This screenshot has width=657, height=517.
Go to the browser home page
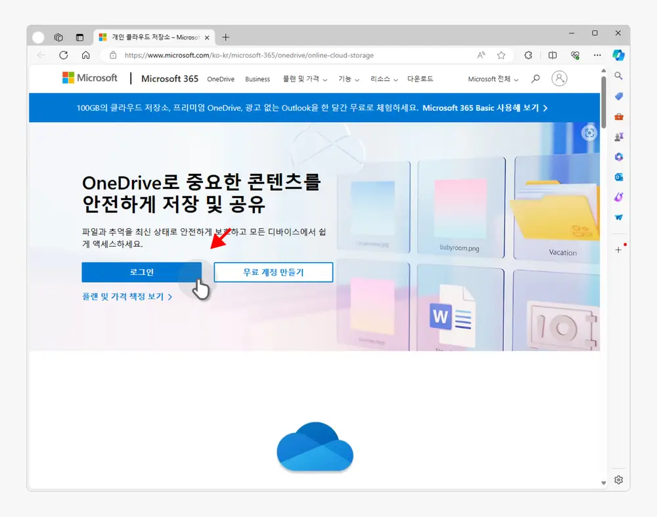pyautogui.click(x=85, y=55)
